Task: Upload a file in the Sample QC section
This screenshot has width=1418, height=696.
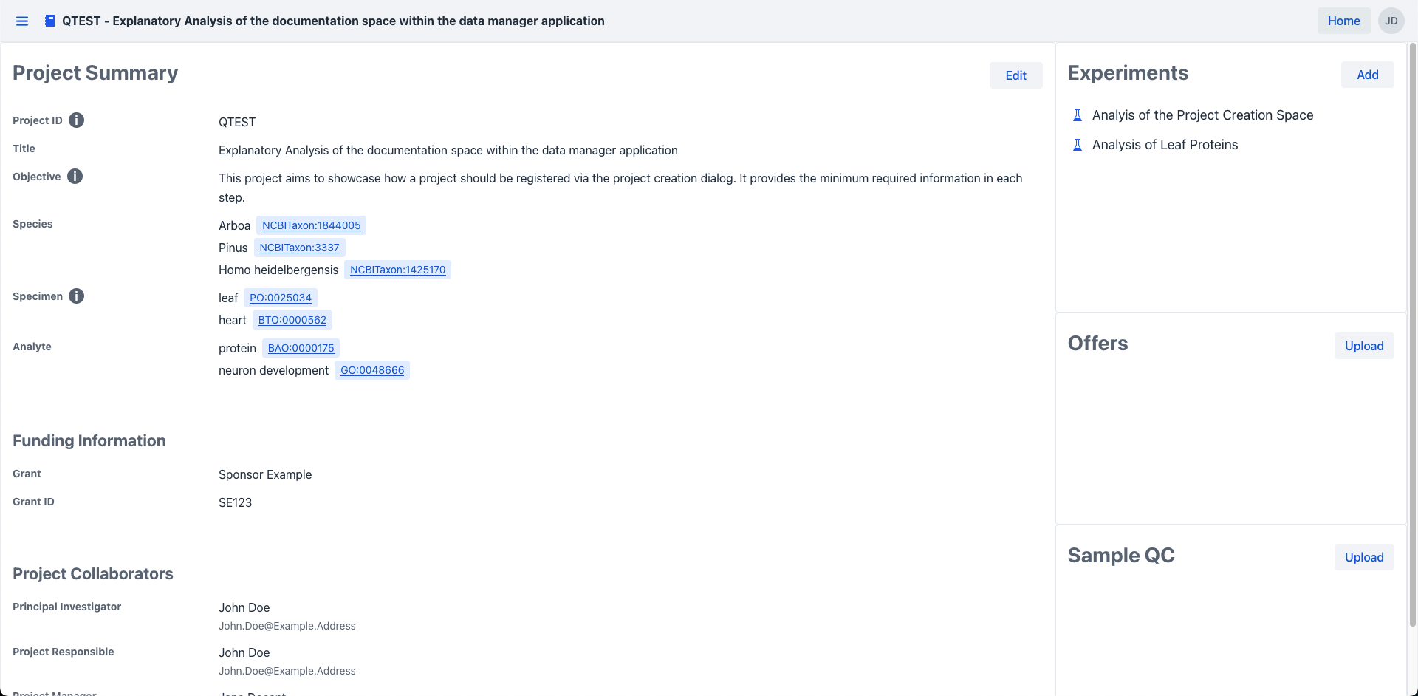Action: [x=1363, y=557]
